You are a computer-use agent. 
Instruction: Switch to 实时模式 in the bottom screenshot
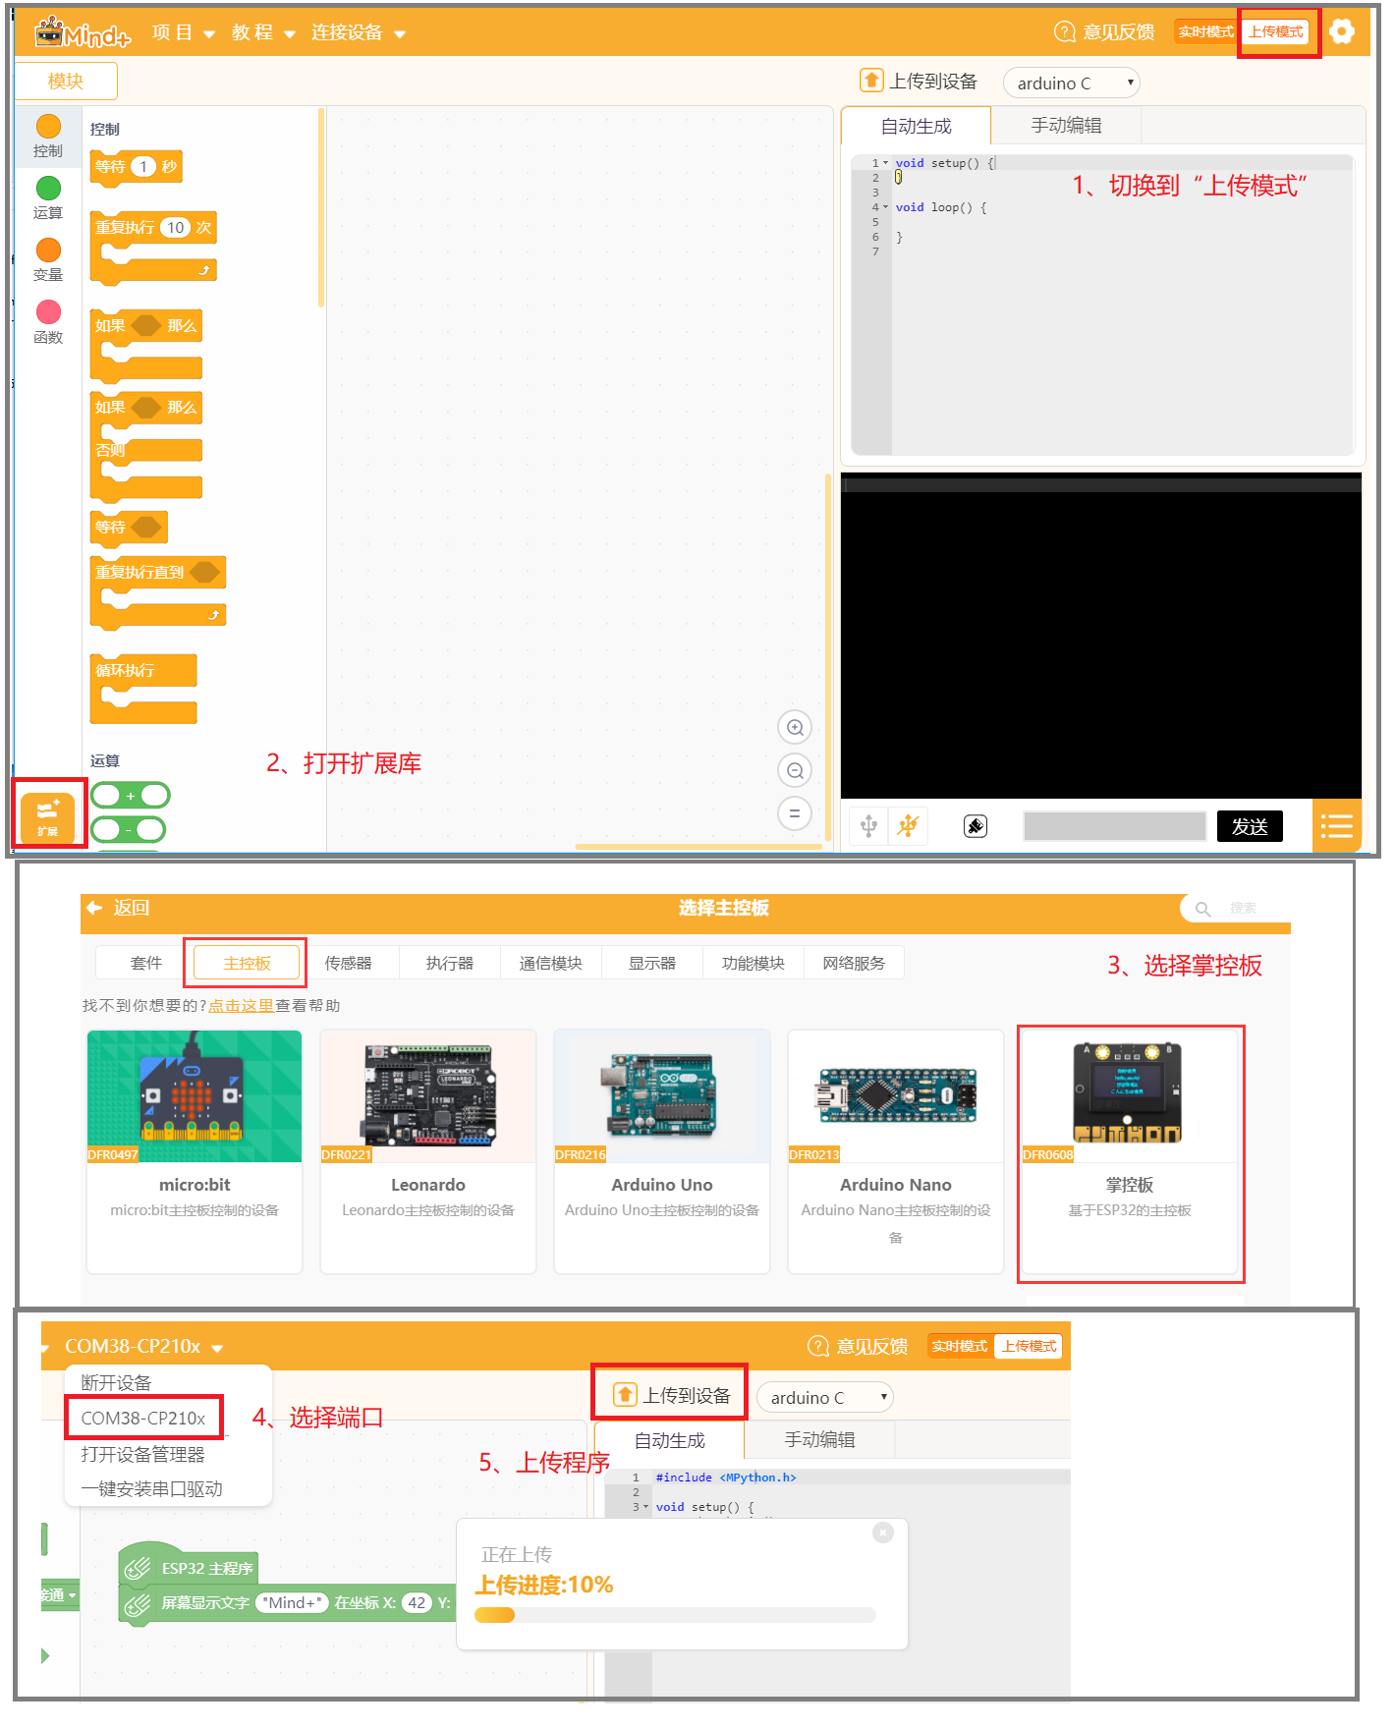[960, 1346]
